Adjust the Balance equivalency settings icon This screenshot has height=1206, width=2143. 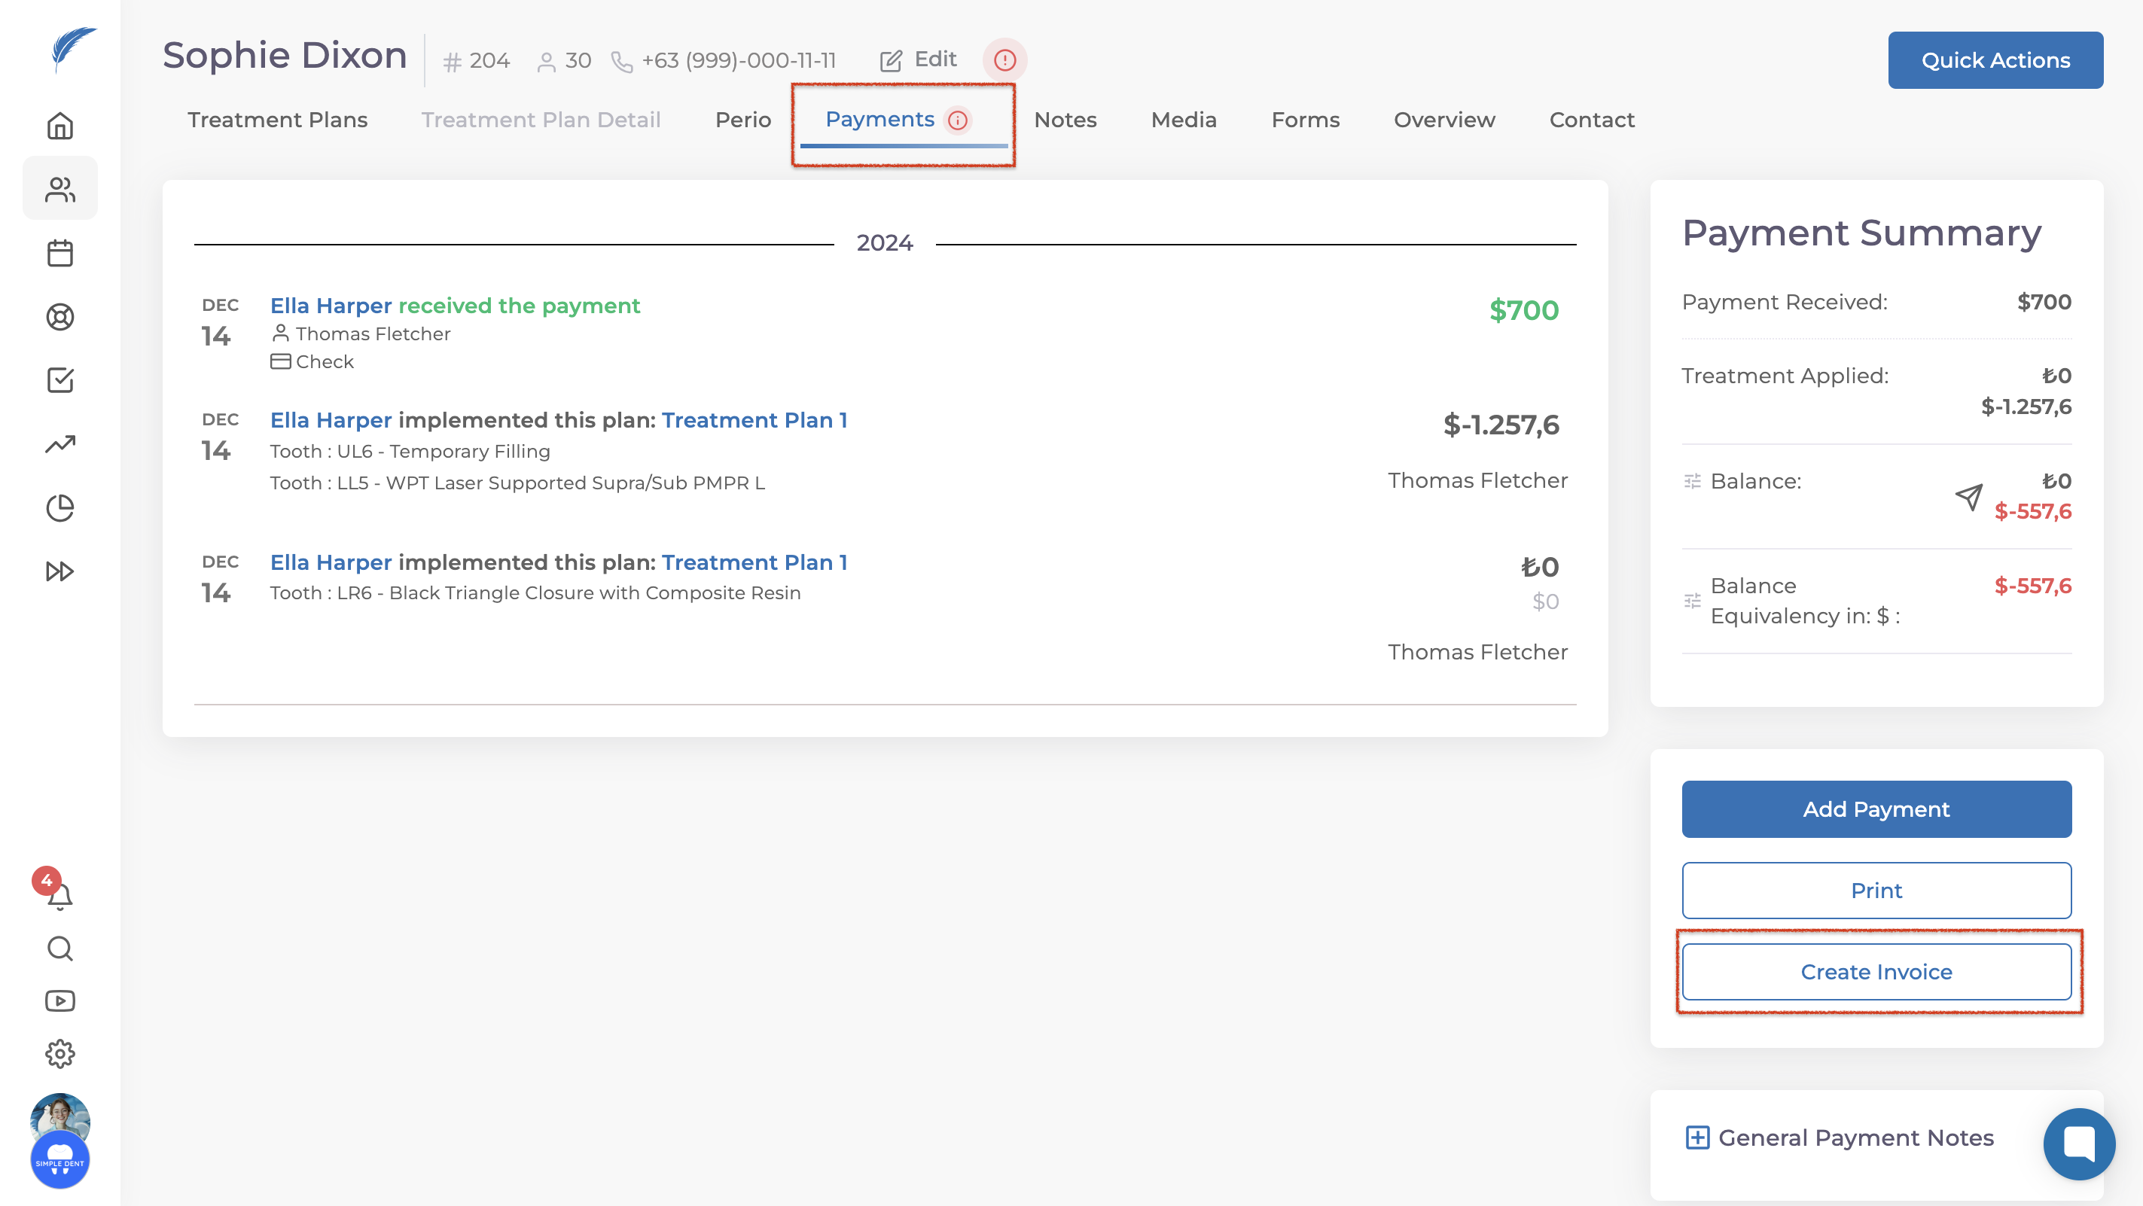(x=1692, y=601)
